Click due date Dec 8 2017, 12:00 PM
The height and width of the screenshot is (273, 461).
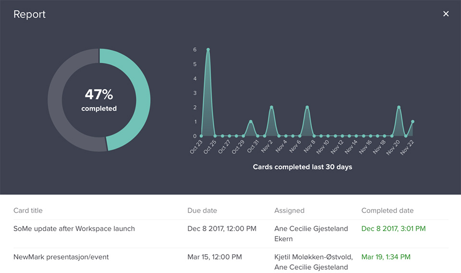coord(222,229)
